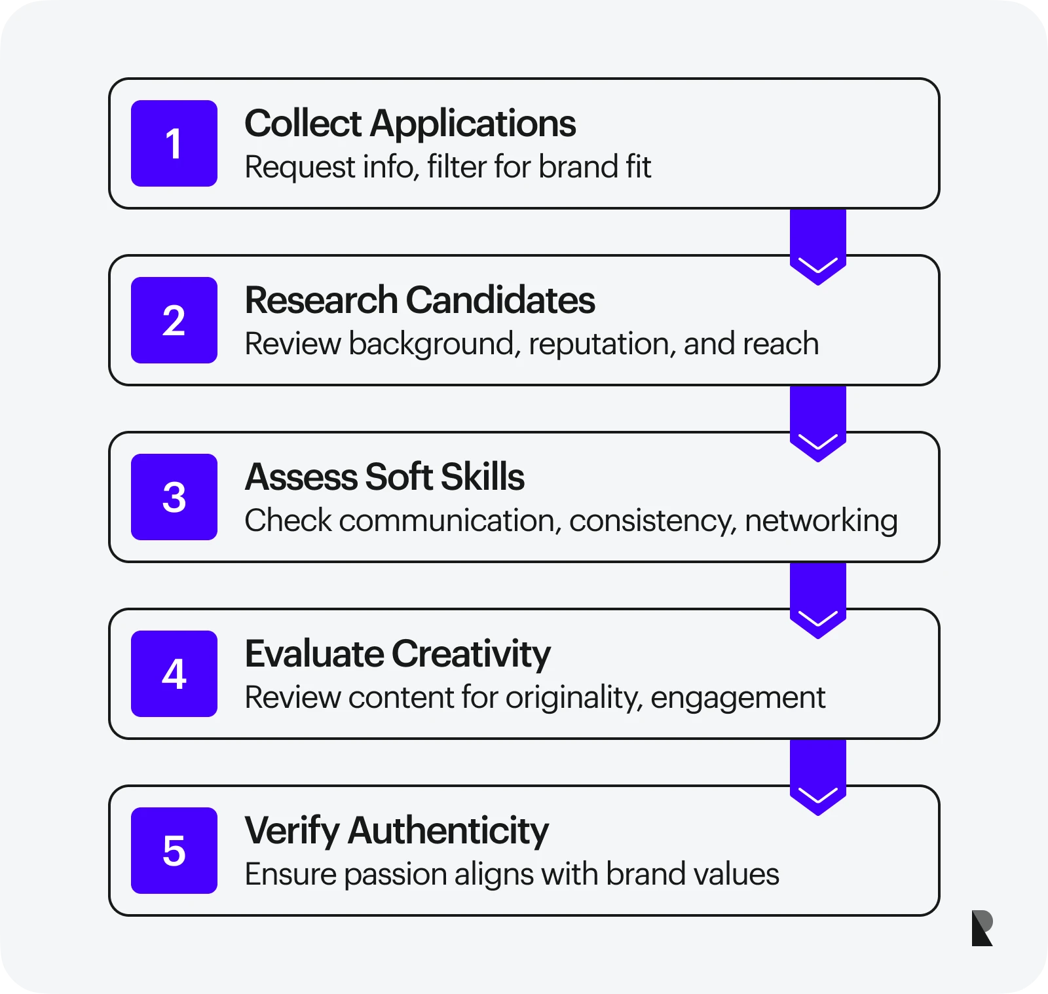
Task: Click "Review background, reputation, and reach" text
Action: pos(531,344)
